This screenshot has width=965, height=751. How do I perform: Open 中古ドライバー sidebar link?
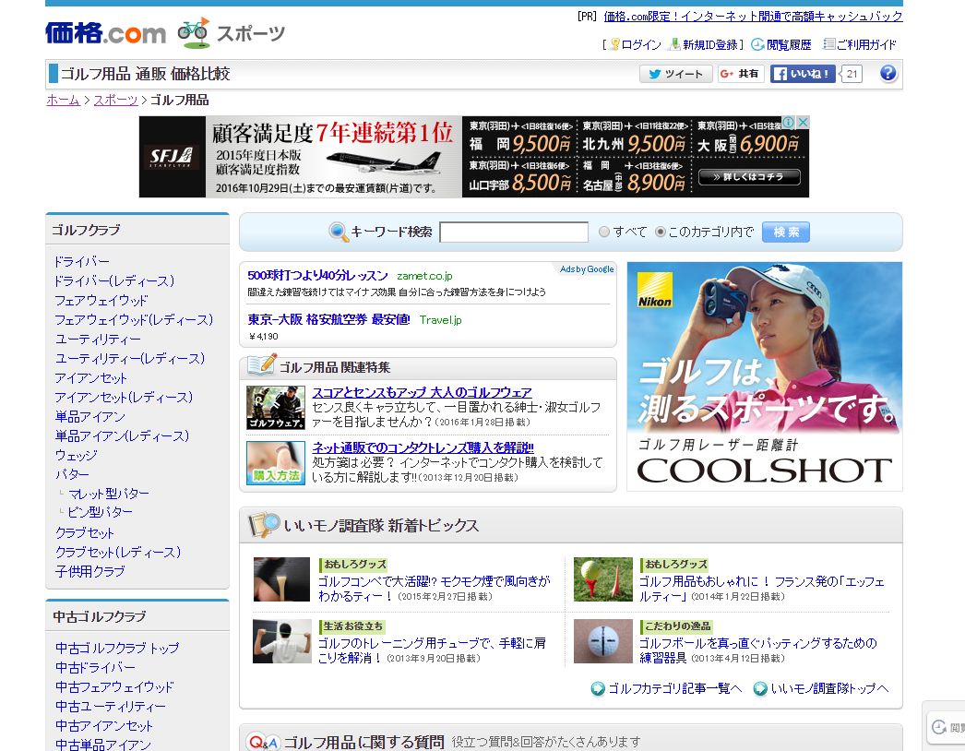coord(95,667)
